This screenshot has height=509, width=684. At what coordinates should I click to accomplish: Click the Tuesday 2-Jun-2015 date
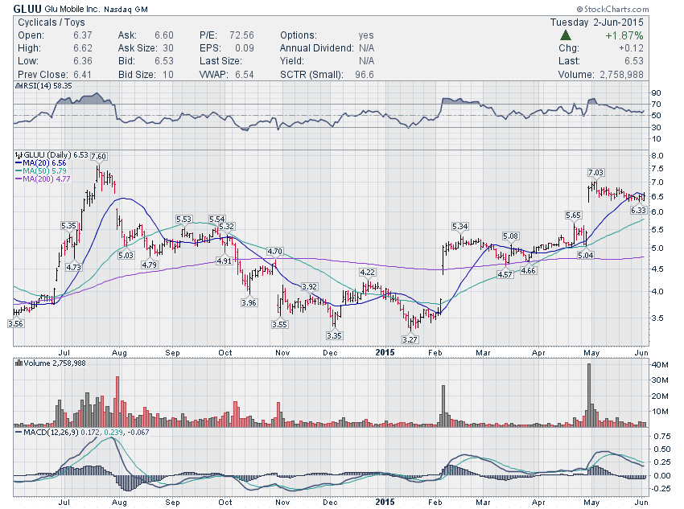tap(597, 23)
